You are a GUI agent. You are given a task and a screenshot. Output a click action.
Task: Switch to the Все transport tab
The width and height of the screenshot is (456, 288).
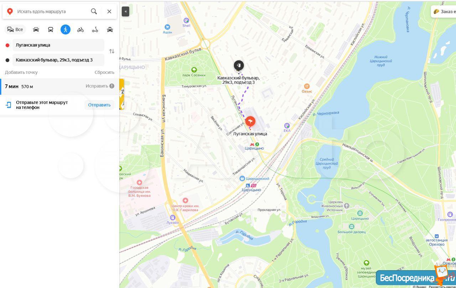click(x=15, y=30)
